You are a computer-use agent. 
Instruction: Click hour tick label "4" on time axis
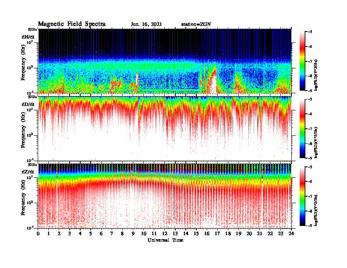(x=80, y=234)
